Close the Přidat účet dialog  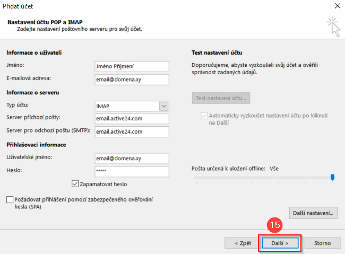(335, 7)
